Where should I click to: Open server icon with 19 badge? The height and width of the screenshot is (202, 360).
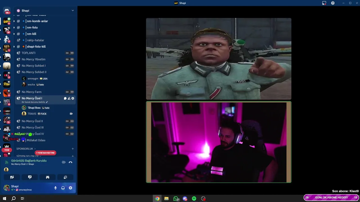pyautogui.click(x=7, y=30)
